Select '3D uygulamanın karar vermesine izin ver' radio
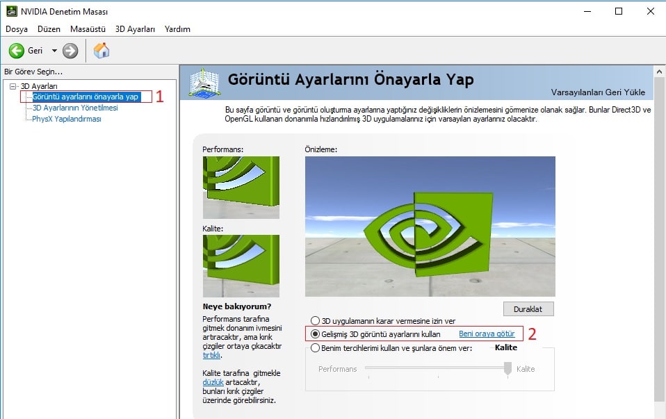 click(x=315, y=320)
